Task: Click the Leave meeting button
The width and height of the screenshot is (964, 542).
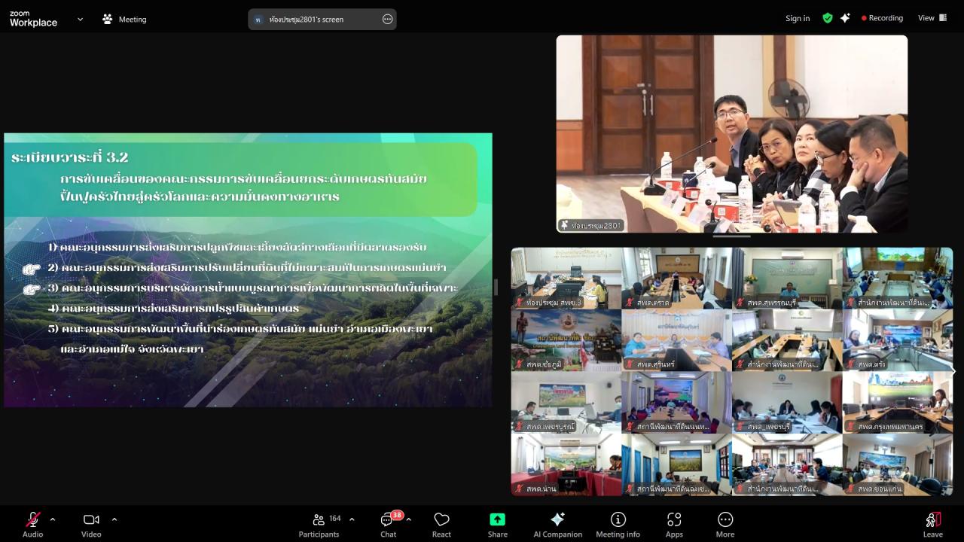Action: (x=933, y=523)
